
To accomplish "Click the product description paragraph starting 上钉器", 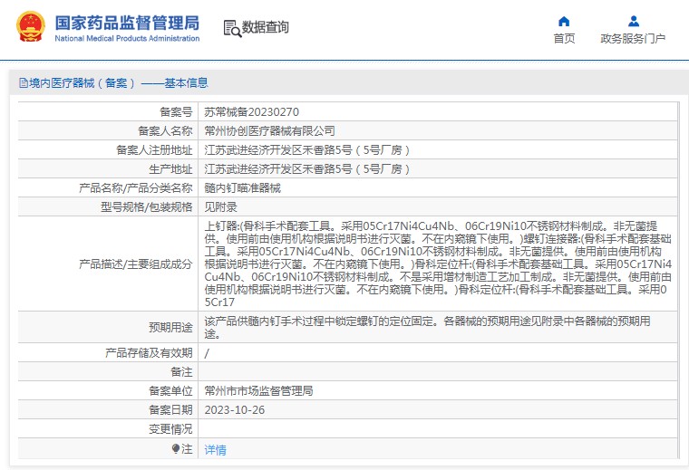I will point(438,264).
